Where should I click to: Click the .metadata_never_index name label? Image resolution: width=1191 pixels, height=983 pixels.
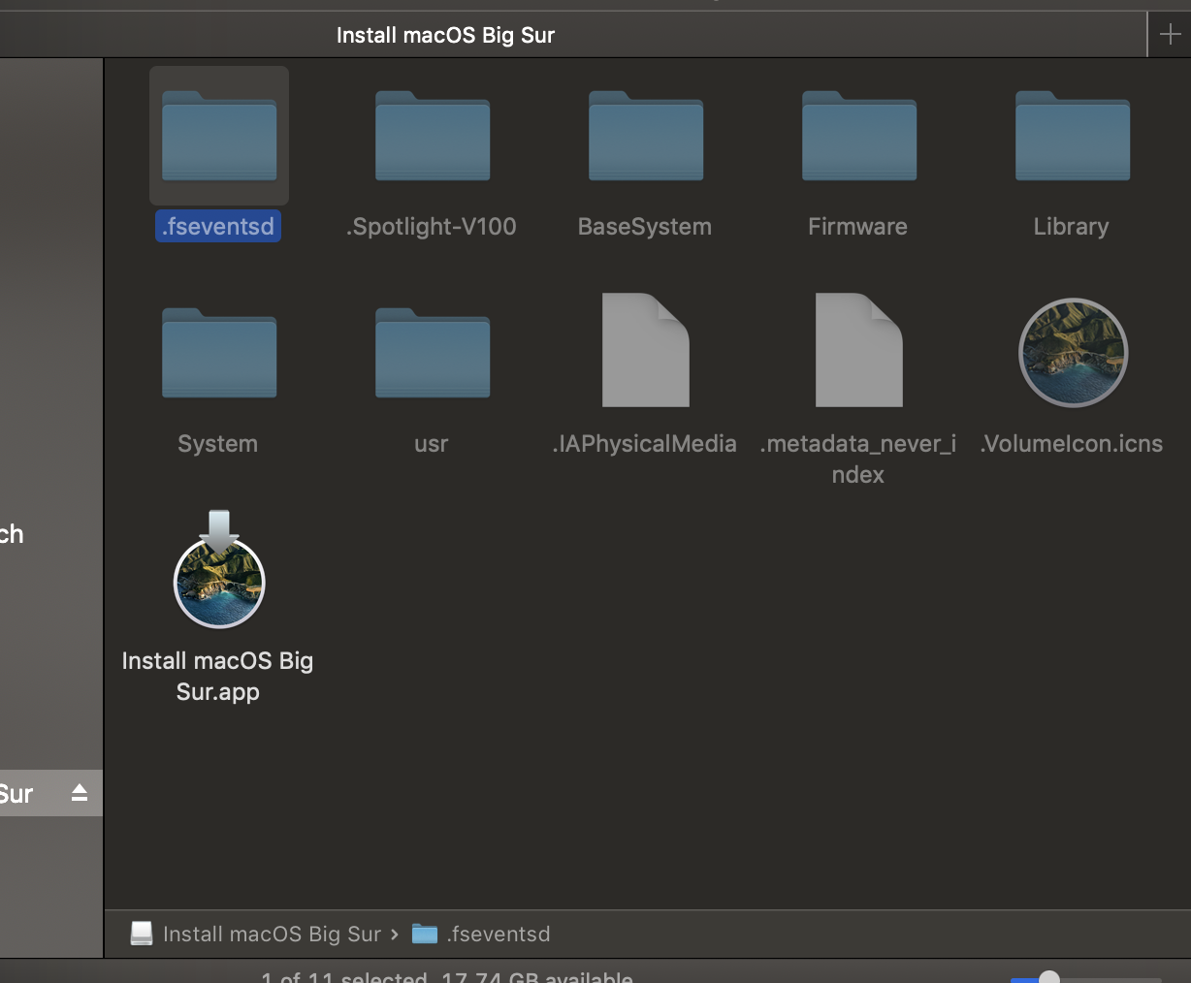[x=858, y=459]
